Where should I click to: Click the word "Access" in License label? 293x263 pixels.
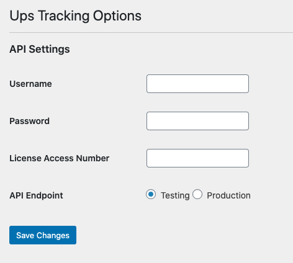pyautogui.click(x=59, y=158)
